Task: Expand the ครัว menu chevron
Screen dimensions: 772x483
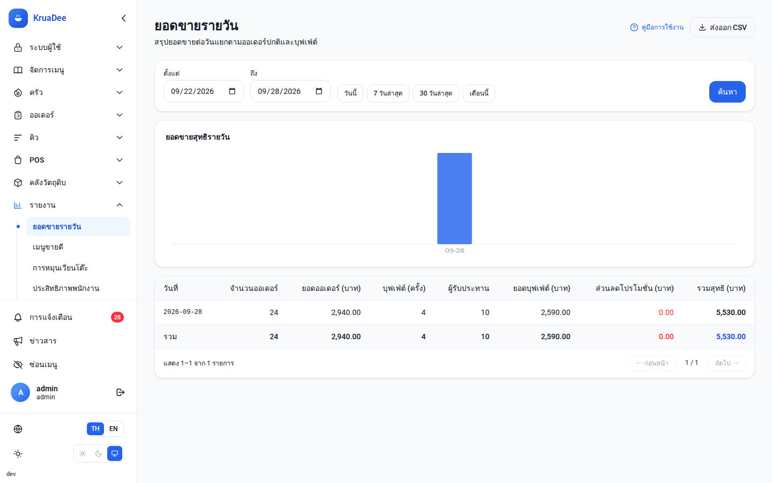Action: pyautogui.click(x=120, y=92)
